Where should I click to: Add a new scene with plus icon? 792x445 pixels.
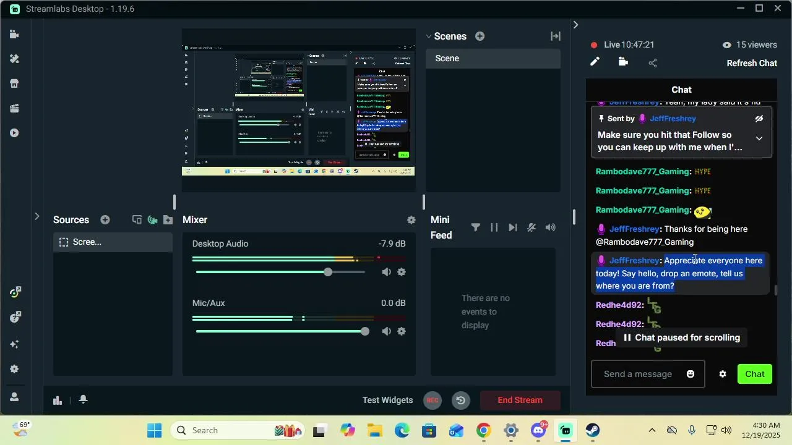point(480,36)
